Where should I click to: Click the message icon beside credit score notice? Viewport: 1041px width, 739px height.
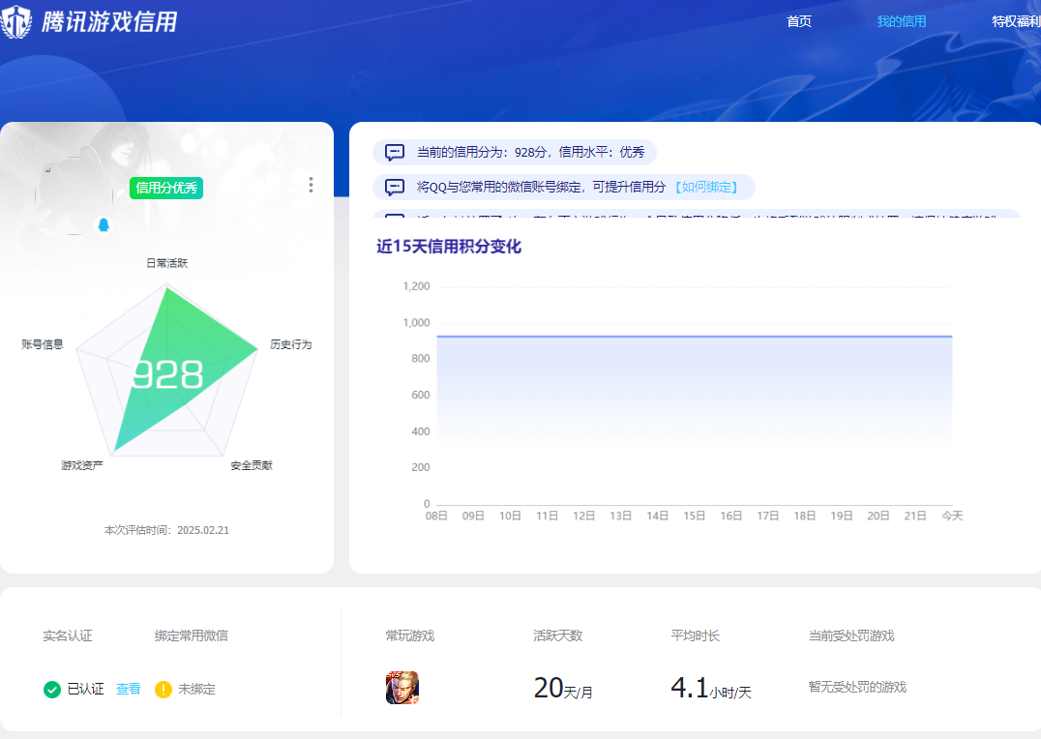(x=395, y=152)
